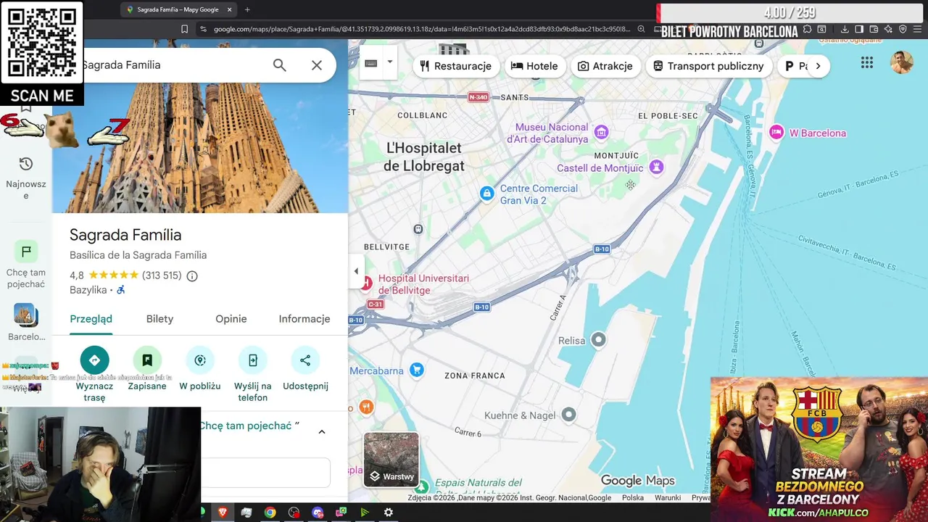This screenshot has width=928, height=522.
Task: Click the W Barcelona hotel marker
Action: click(x=776, y=133)
